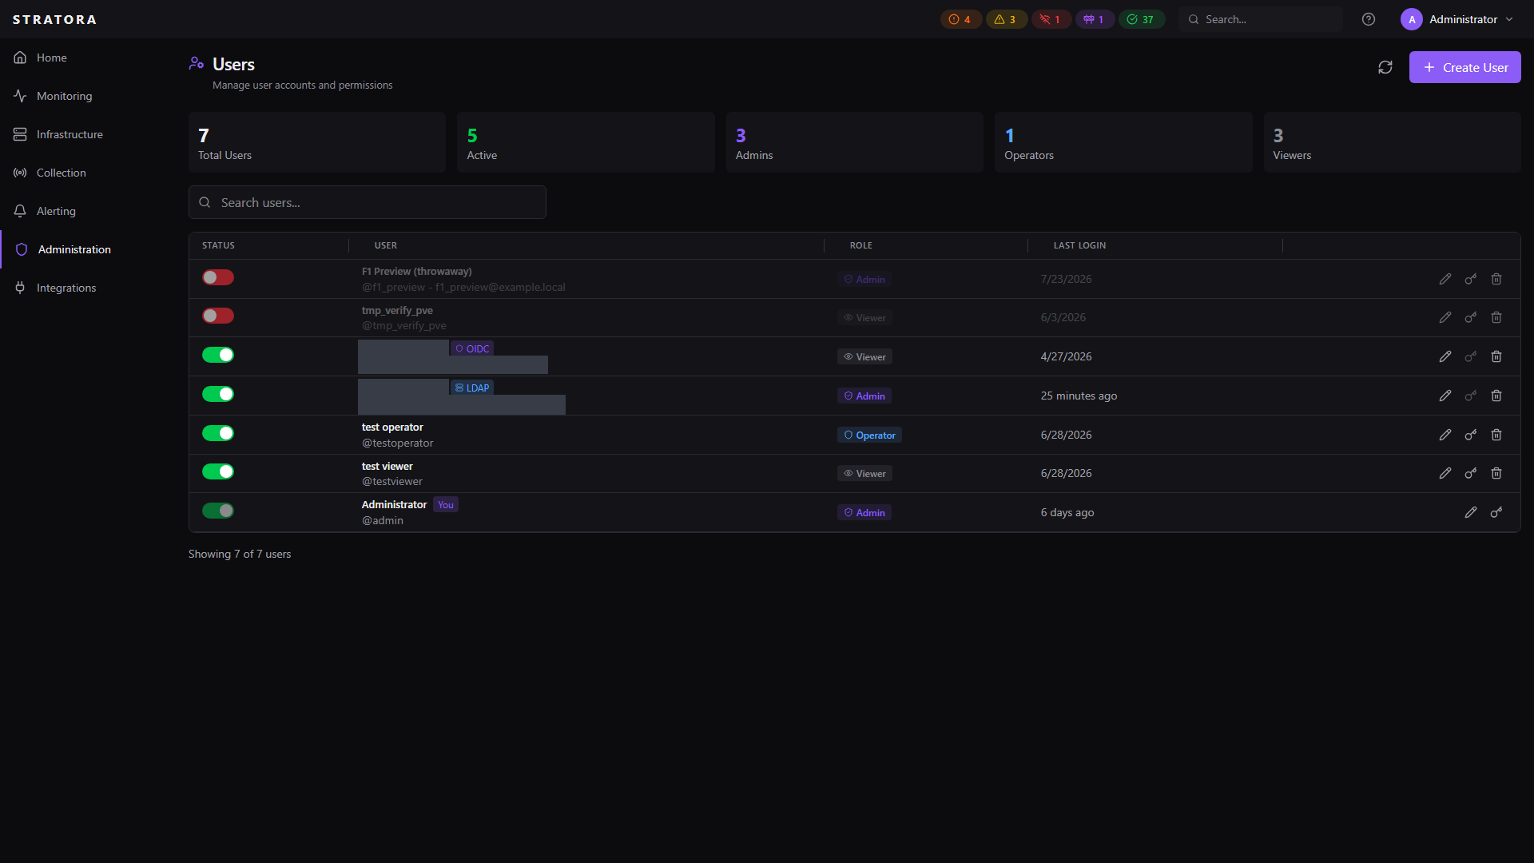Disable the test operator status toggle
The height and width of the screenshot is (863, 1534).
218,433
